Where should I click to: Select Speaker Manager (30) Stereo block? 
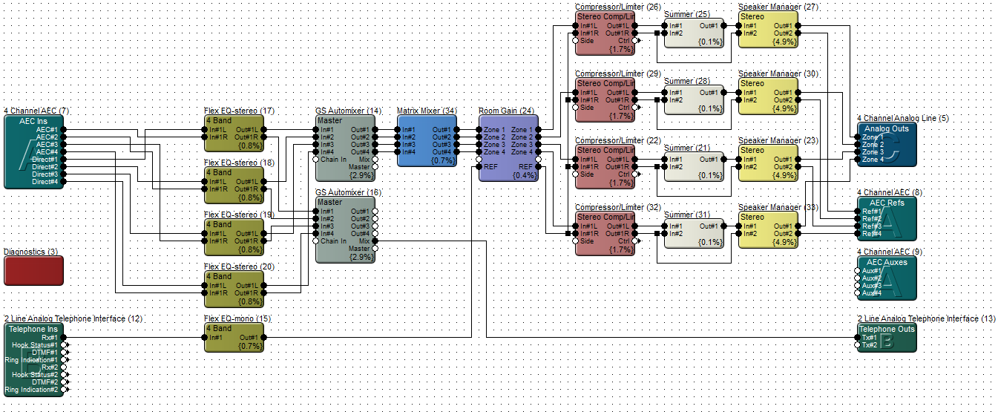(x=768, y=96)
